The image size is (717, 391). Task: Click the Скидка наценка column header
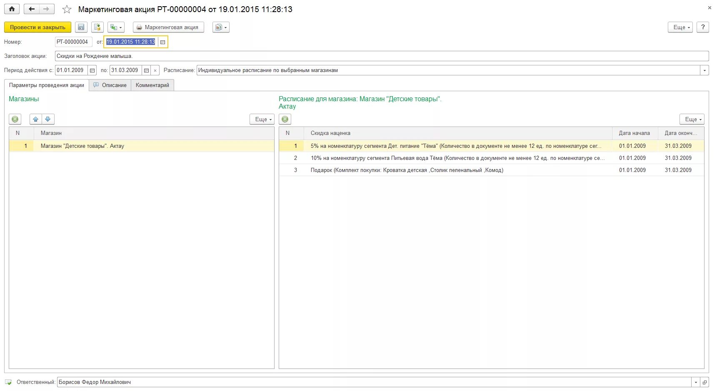(458, 133)
